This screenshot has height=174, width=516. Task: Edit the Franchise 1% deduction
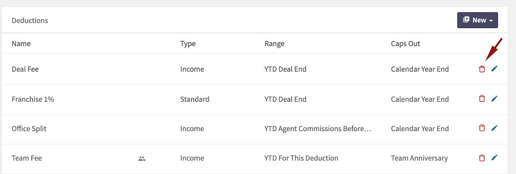tap(494, 98)
